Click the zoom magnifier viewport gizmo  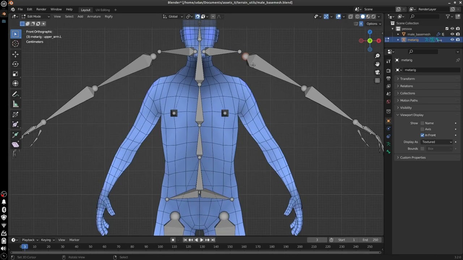tap(377, 56)
